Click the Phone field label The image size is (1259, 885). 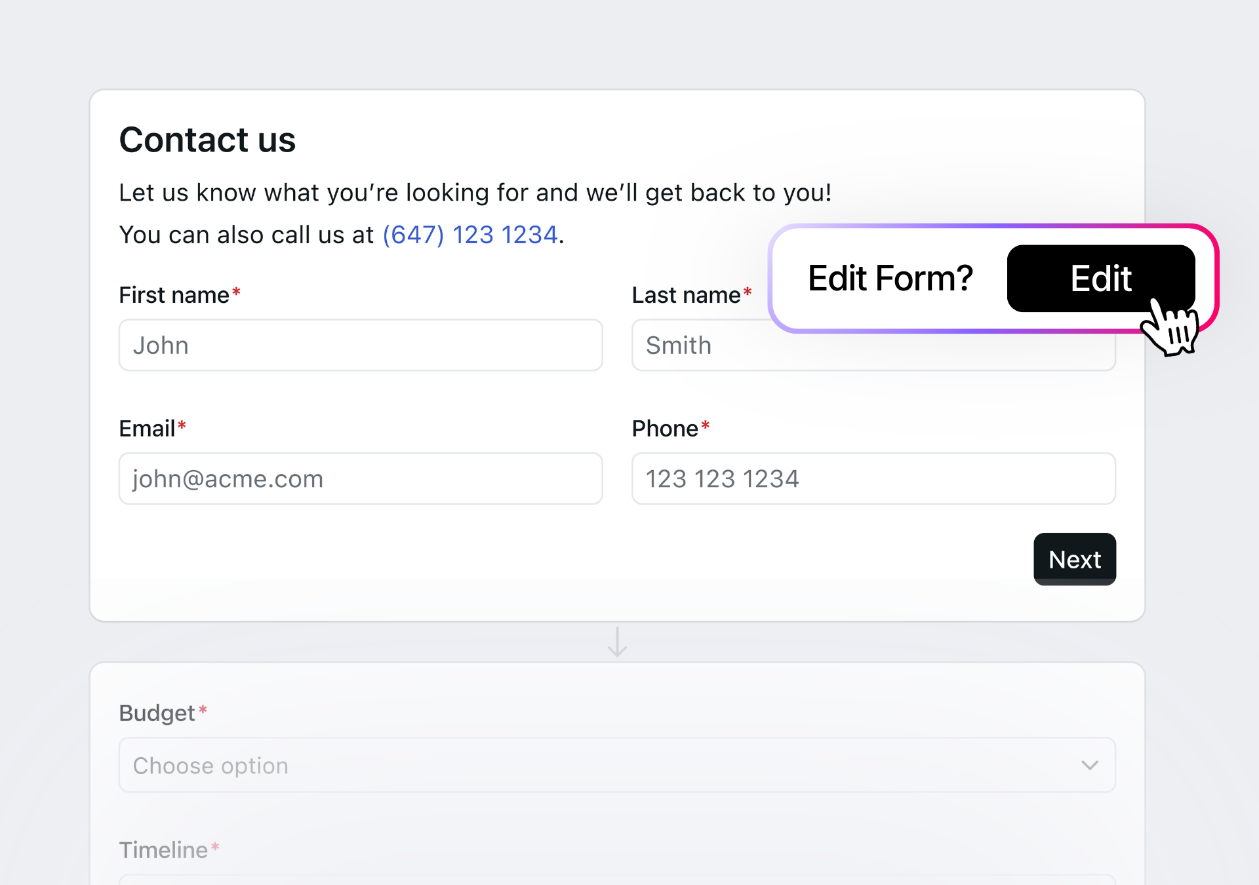coord(665,428)
